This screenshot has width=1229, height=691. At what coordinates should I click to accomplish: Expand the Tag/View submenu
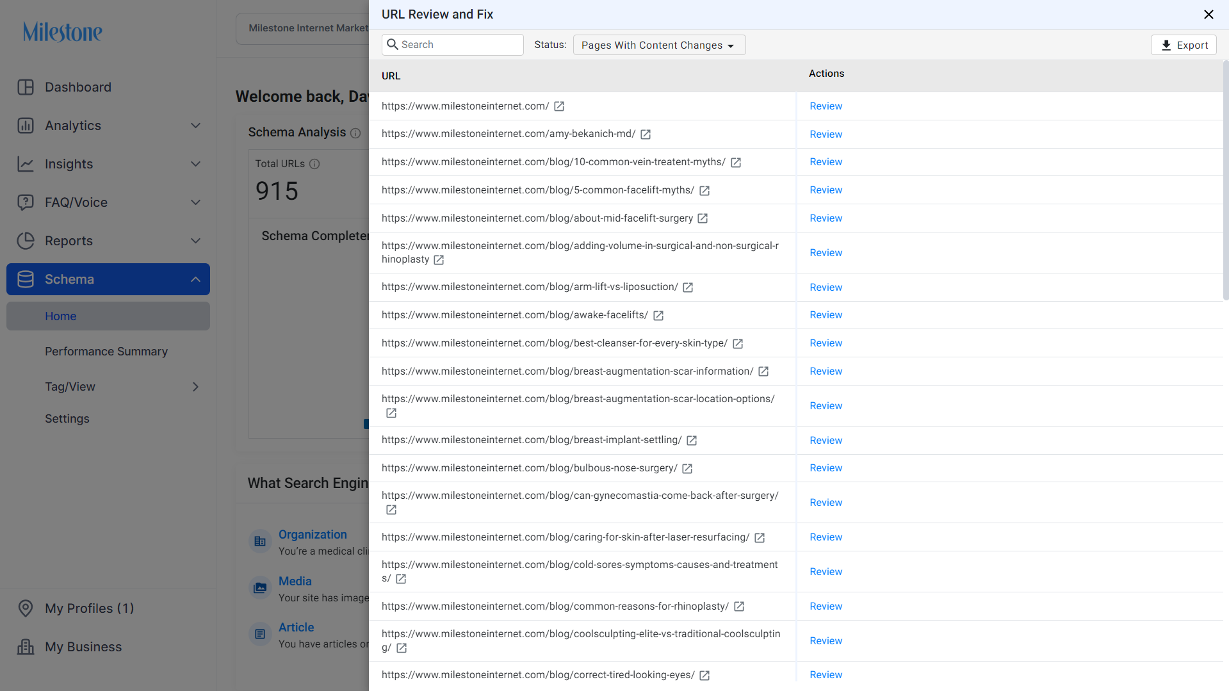196,387
